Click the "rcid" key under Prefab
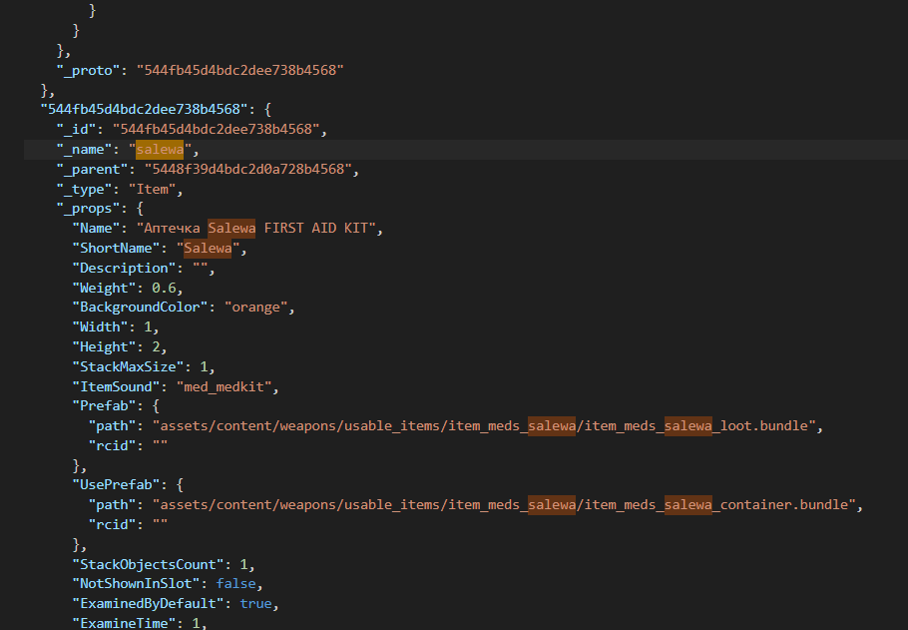The height and width of the screenshot is (630, 908). click(112, 445)
